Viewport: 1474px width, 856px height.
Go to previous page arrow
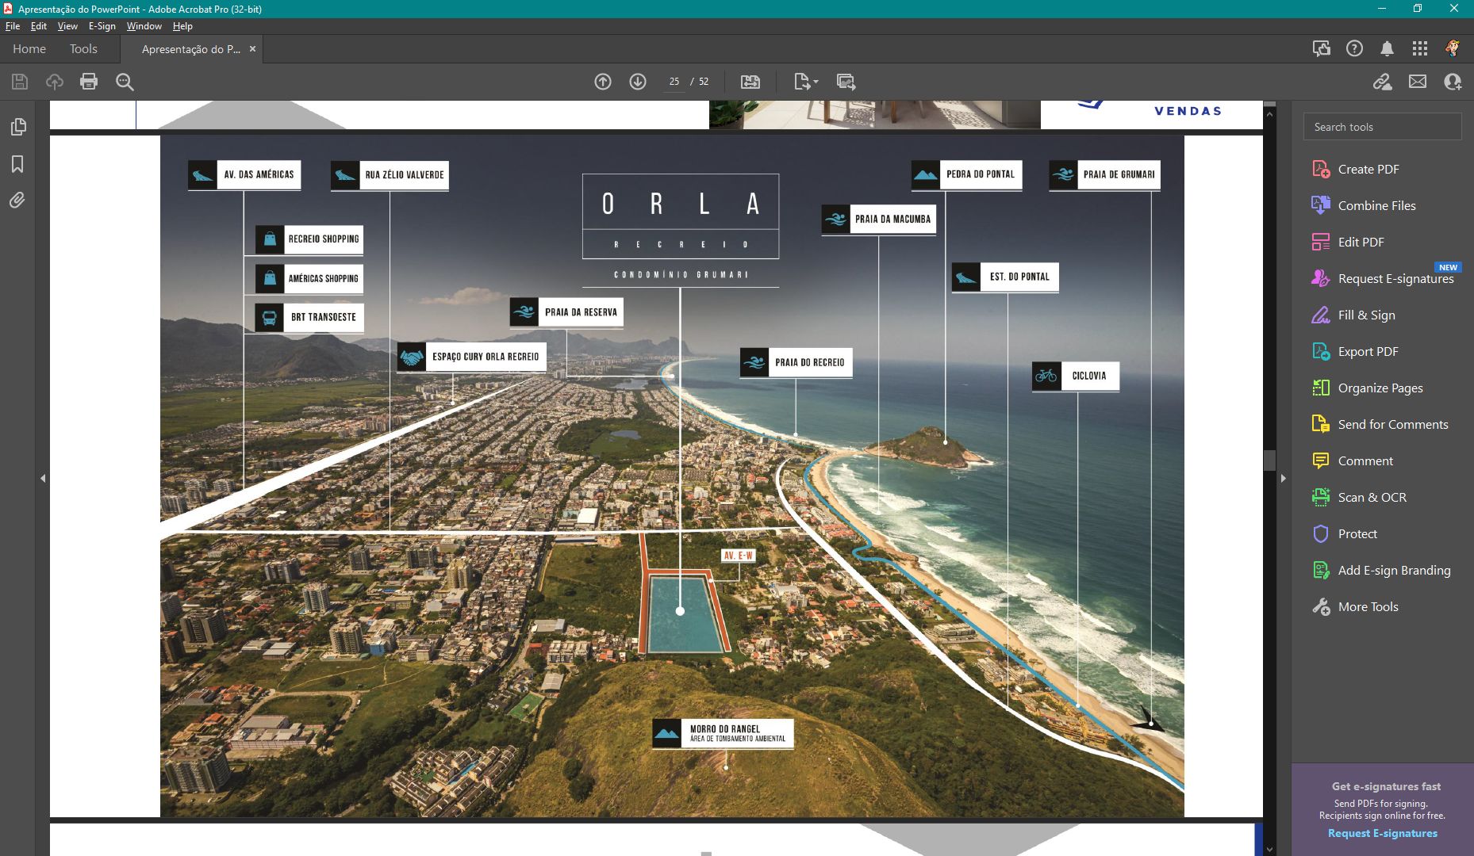click(603, 82)
